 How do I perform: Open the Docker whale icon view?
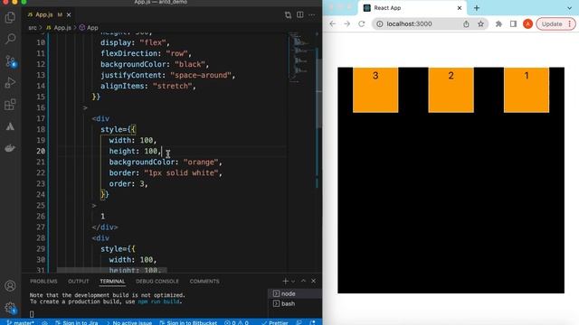[10, 148]
